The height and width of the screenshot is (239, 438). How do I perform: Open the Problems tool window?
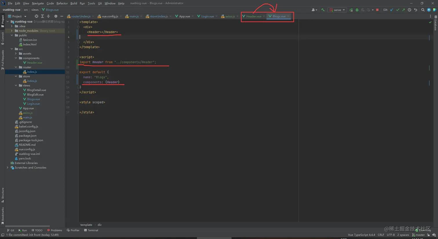(x=54, y=230)
